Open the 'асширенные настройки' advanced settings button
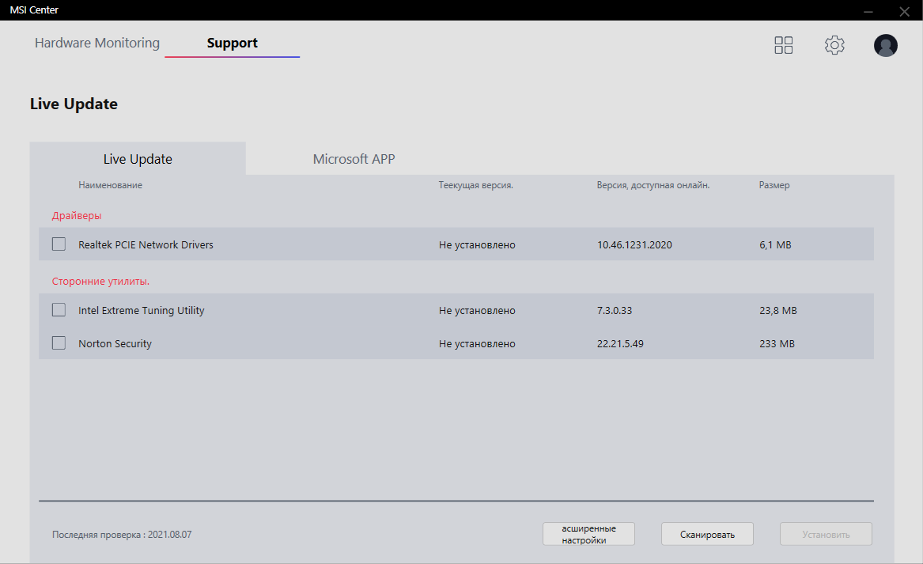 [588, 534]
